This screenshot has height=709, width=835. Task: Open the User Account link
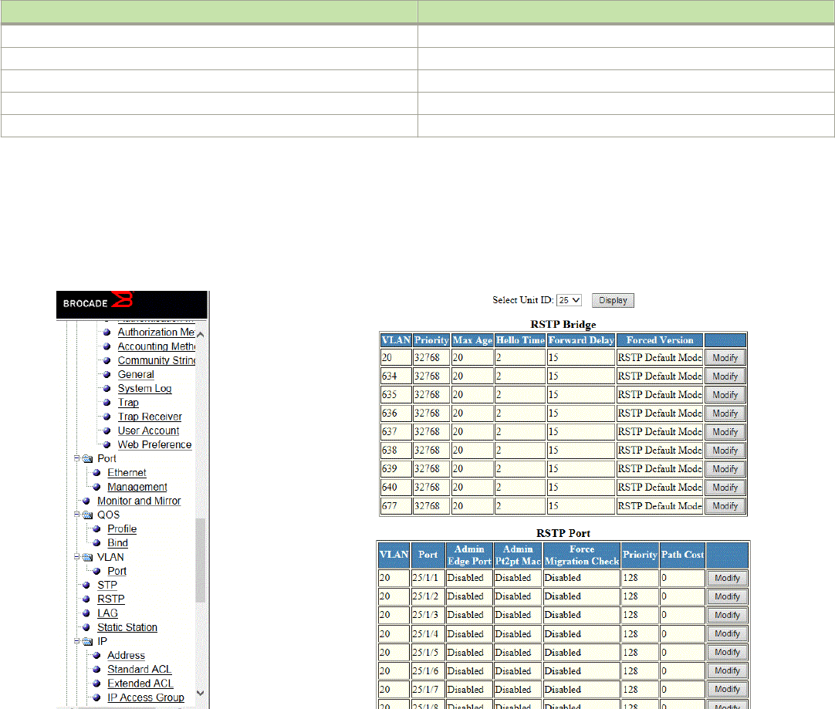coord(149,430)
